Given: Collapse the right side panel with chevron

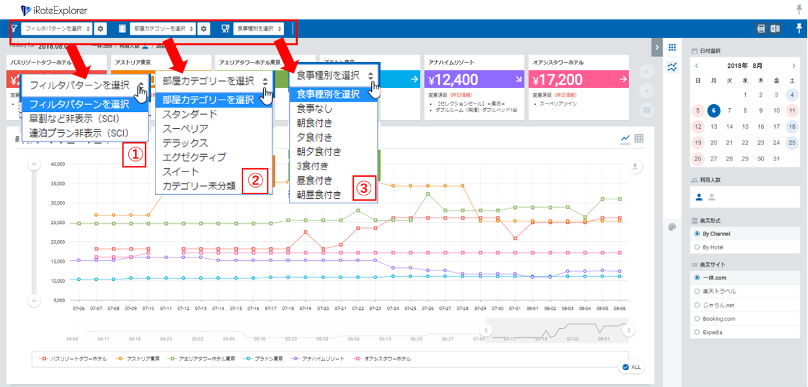Looking at the screenshot, I should tap(658, 47).
